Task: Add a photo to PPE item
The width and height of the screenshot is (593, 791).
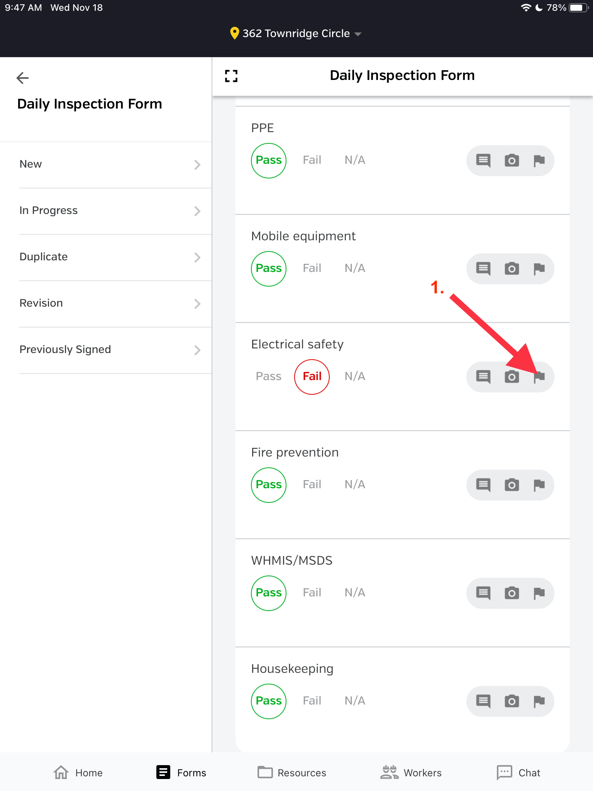Action: point(512,160)
